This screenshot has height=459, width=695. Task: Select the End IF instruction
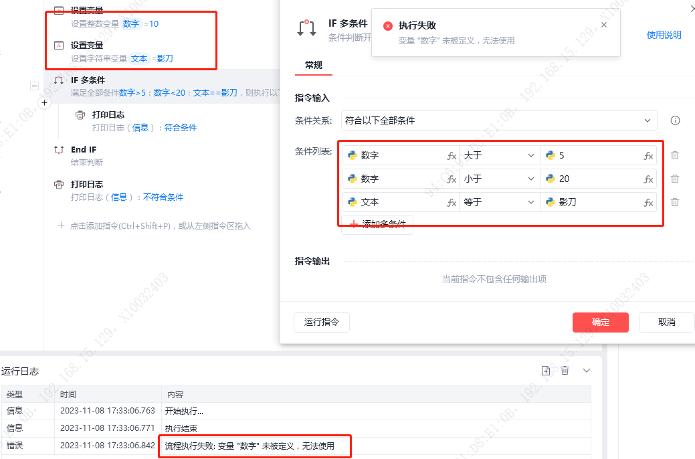click(163, 156)
